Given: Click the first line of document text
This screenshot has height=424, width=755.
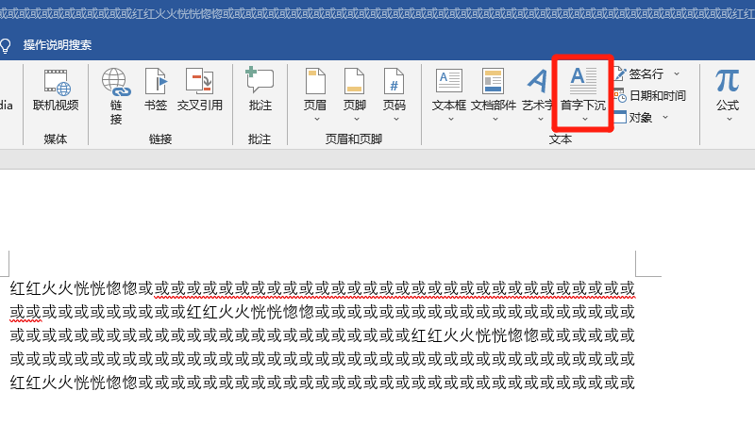Looking at the screenshot, I should coord(321,288).
